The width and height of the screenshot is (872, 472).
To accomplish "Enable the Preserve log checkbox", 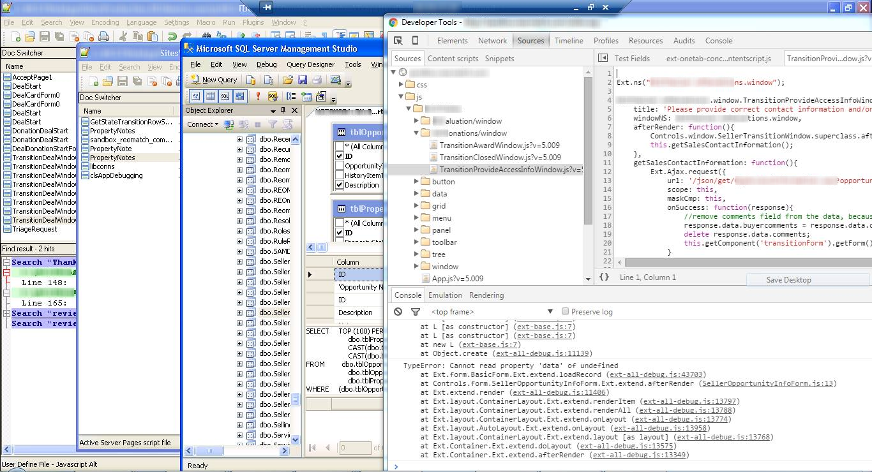I will (x=565, y=311).
